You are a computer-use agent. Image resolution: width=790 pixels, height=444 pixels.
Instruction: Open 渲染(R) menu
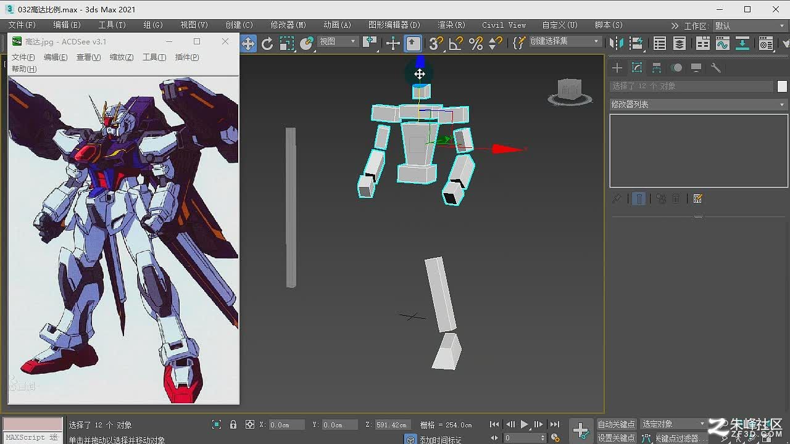click(451, 25)
